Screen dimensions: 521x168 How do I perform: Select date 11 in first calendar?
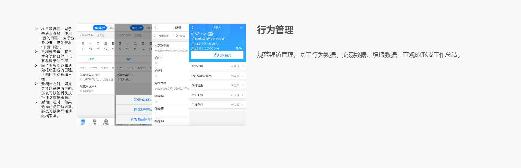click(98, 49)
